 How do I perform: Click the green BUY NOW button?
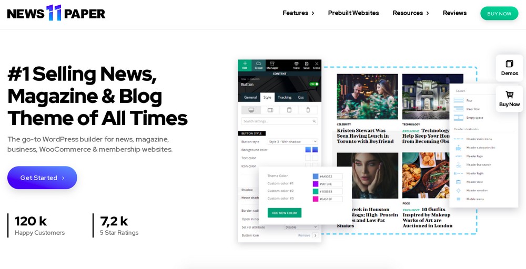click(x=499, y=14)
